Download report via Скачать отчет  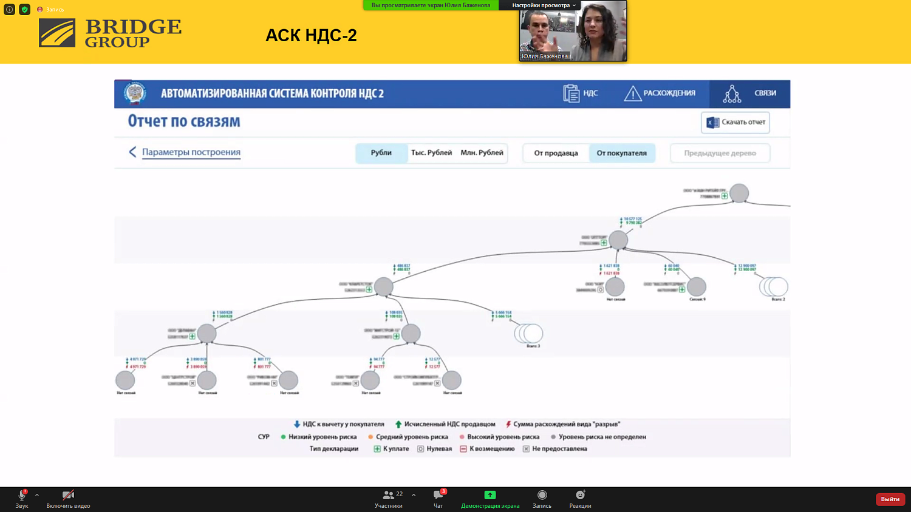tap(735, 123)
